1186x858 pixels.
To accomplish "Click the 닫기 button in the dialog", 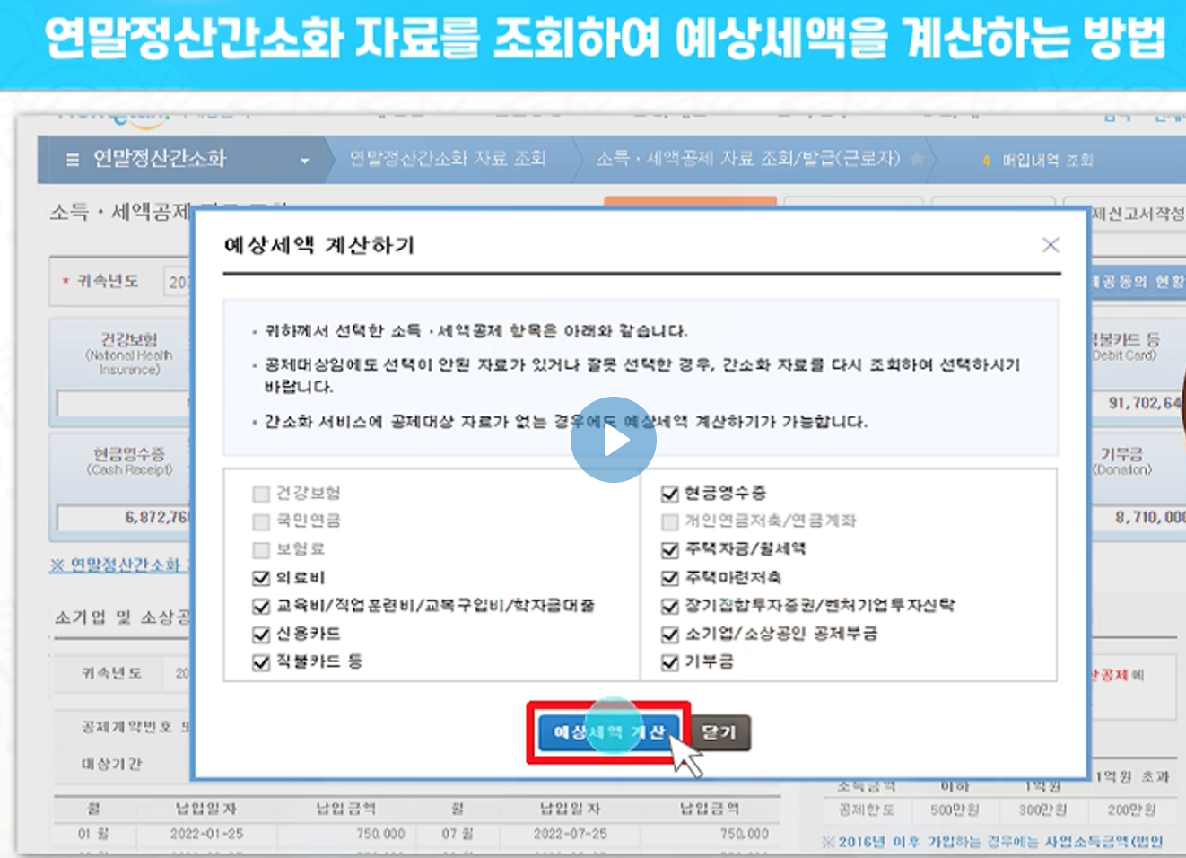I will [x=719, y=732].
